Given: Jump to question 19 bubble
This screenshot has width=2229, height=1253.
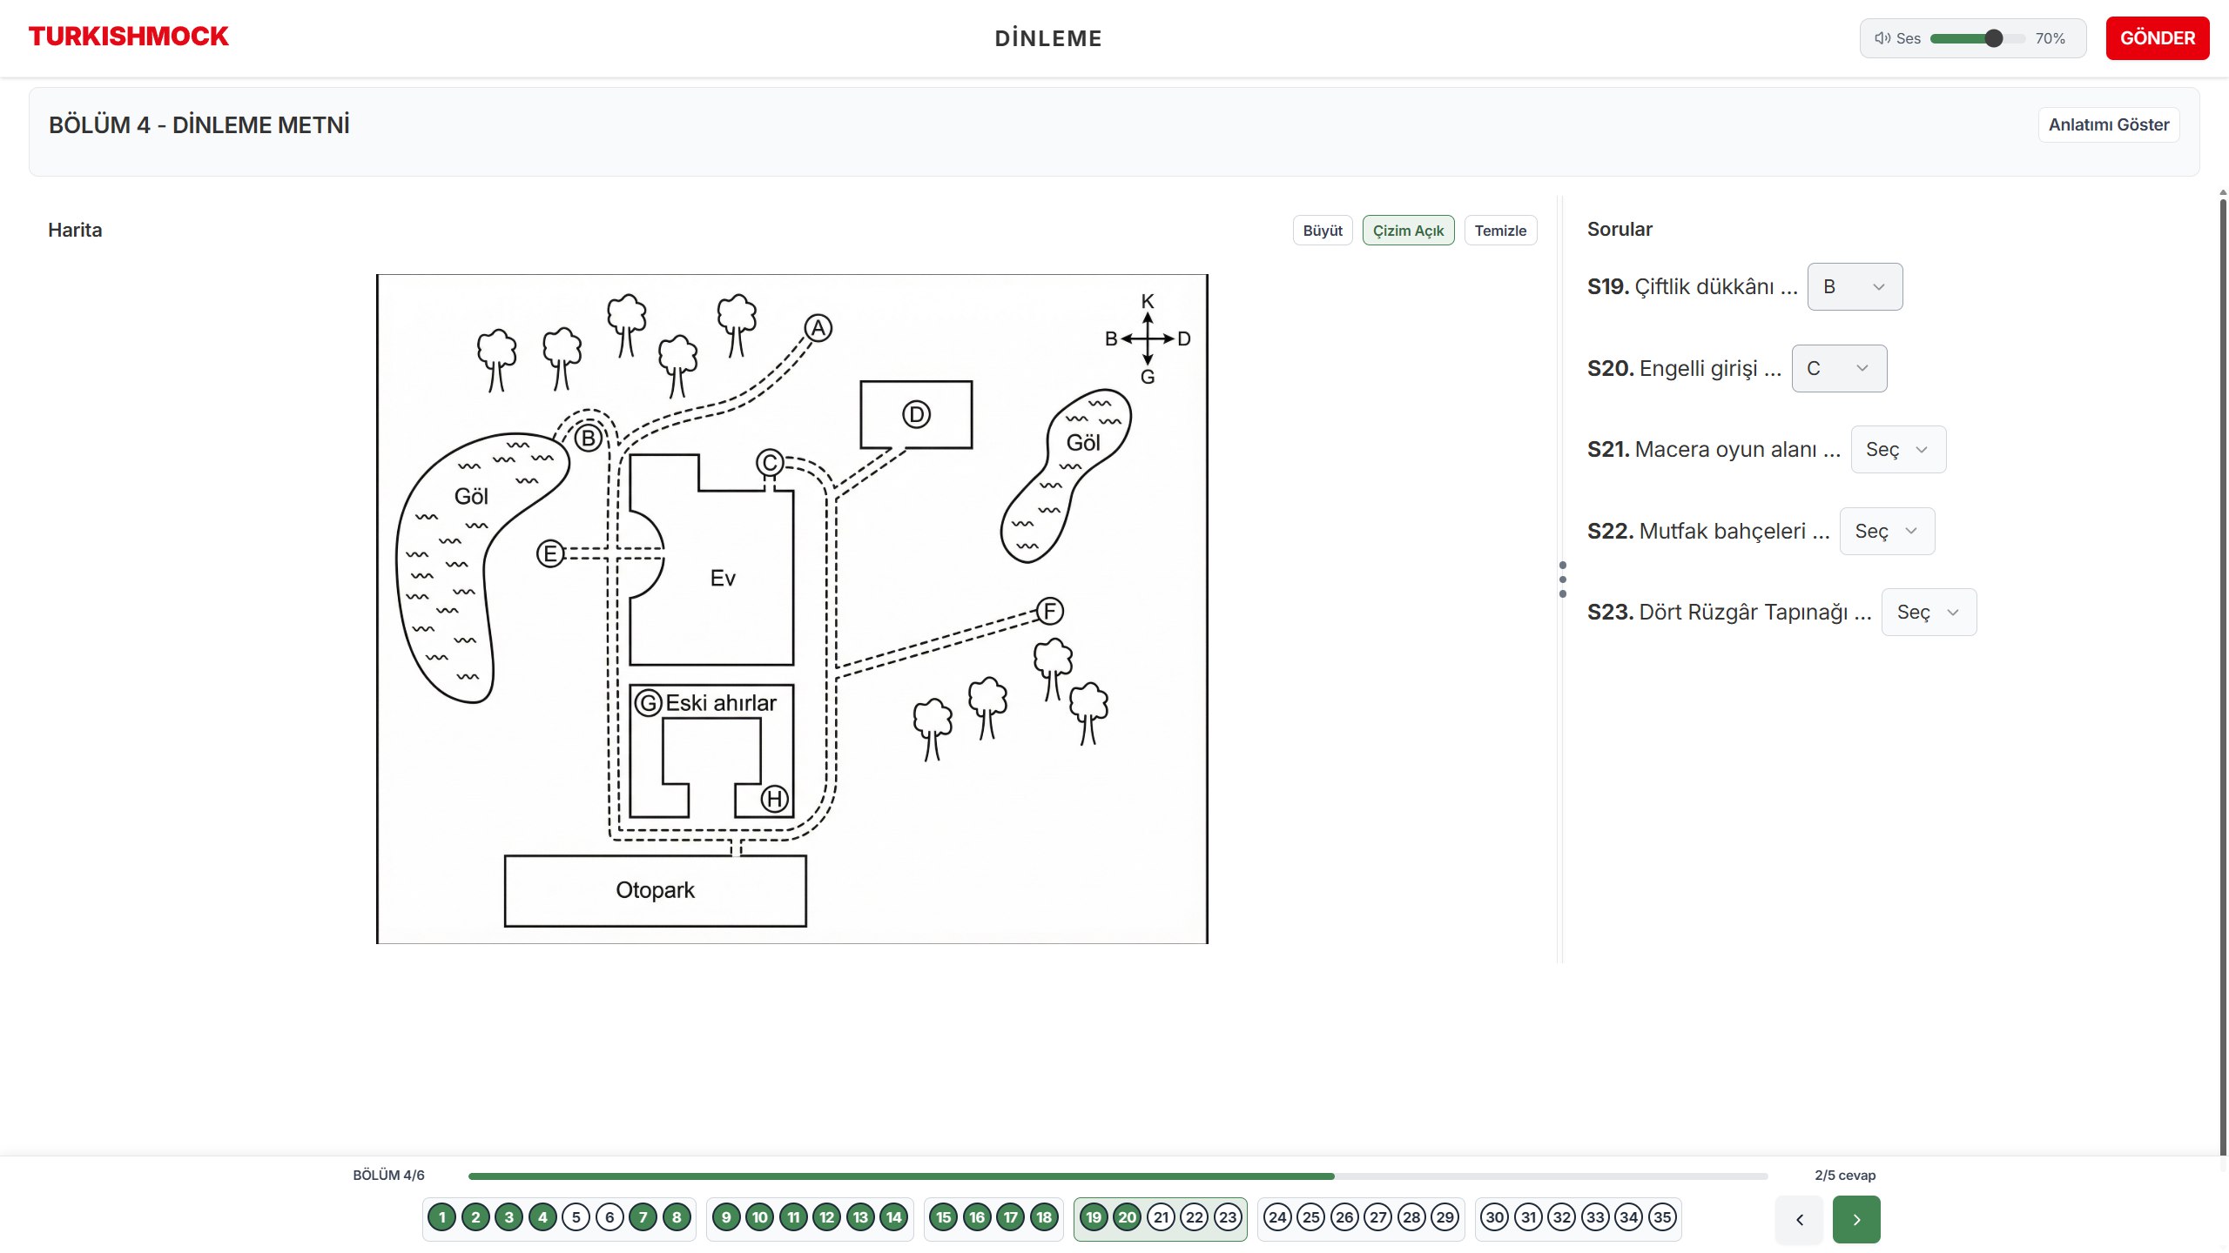Looking at the screenshot, I should pos(1094,1217).
